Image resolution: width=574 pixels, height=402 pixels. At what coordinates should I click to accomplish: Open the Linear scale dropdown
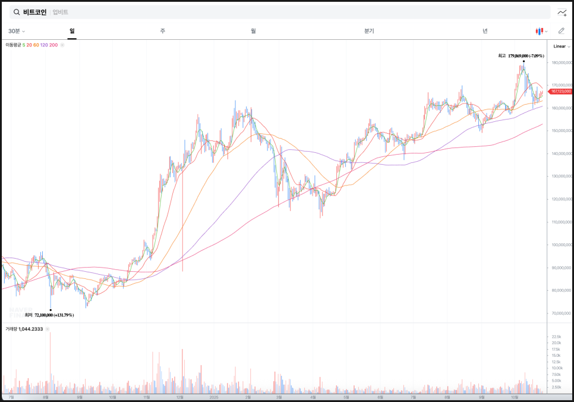click(561, 46)
